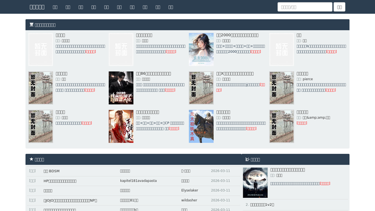Open the POWENXUE cover in the ranking panel
This screenshot has height=211, width=375.
point(255,183)
